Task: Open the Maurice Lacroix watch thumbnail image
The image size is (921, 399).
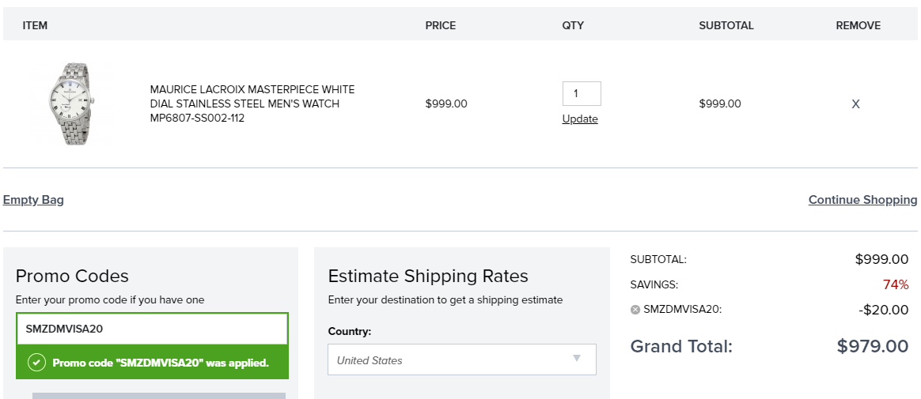Action: [x=70, y=104]
